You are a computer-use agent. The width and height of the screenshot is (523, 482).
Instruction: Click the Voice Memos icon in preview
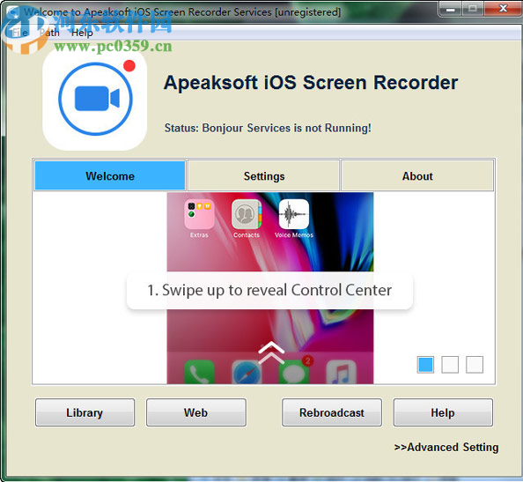[x=294, y=214]
